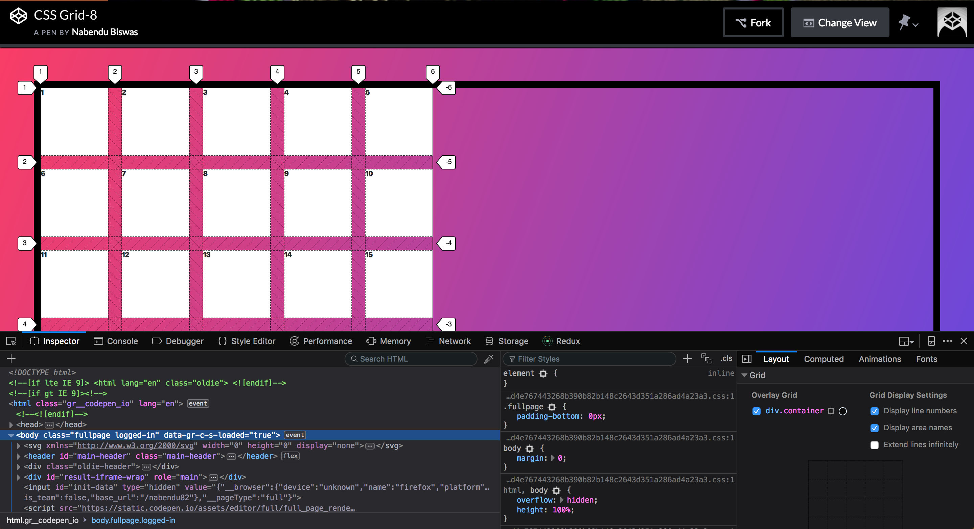Expand the head ellipsis badge
Screen dimensions: 974x529
point(49,424)
